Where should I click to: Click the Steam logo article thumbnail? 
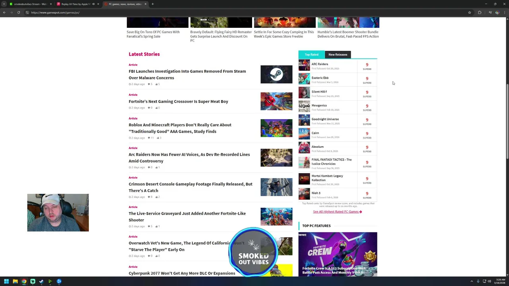(276, 74)
